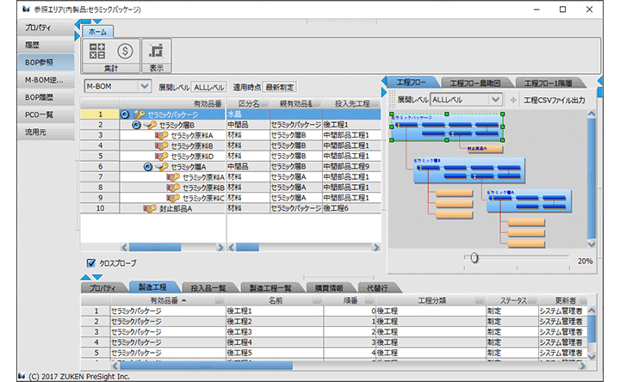Click the part icon of セラミック原料D

[161, 156]
